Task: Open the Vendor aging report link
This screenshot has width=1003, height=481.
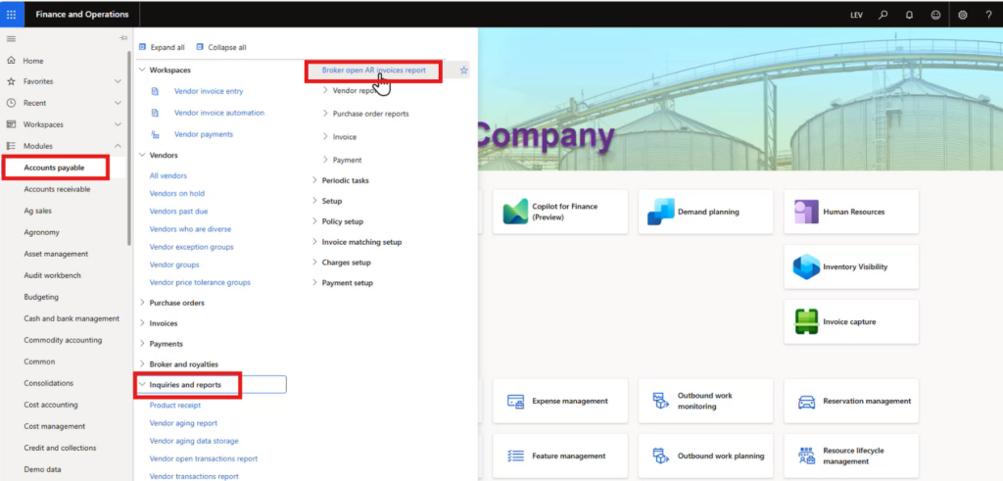Action: (183, 423)
